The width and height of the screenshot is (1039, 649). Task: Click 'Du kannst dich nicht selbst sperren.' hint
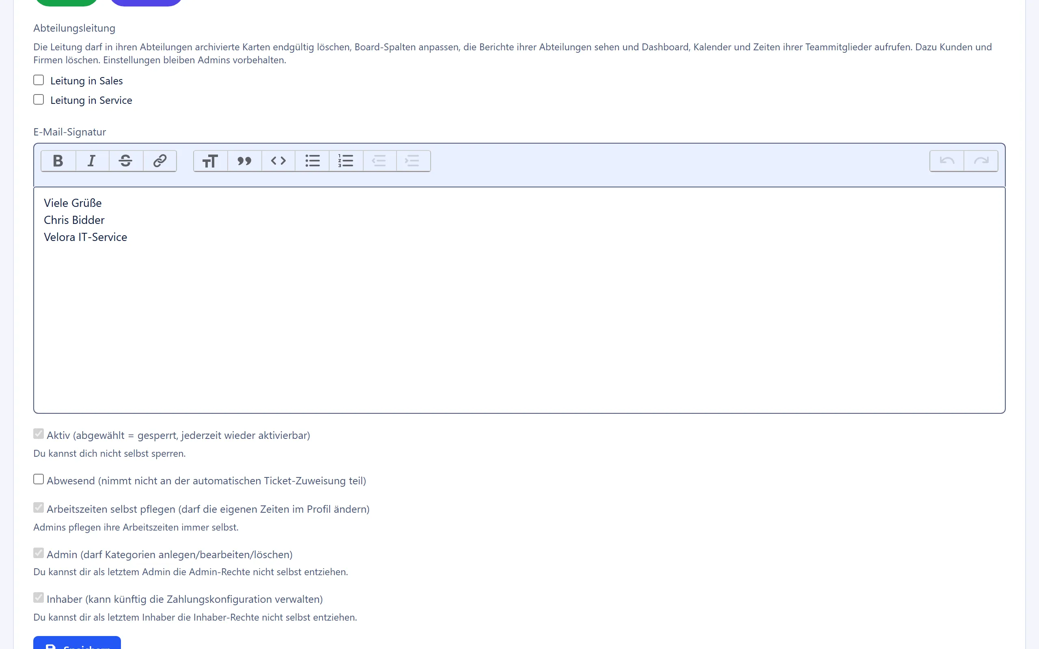coord(110,453)
